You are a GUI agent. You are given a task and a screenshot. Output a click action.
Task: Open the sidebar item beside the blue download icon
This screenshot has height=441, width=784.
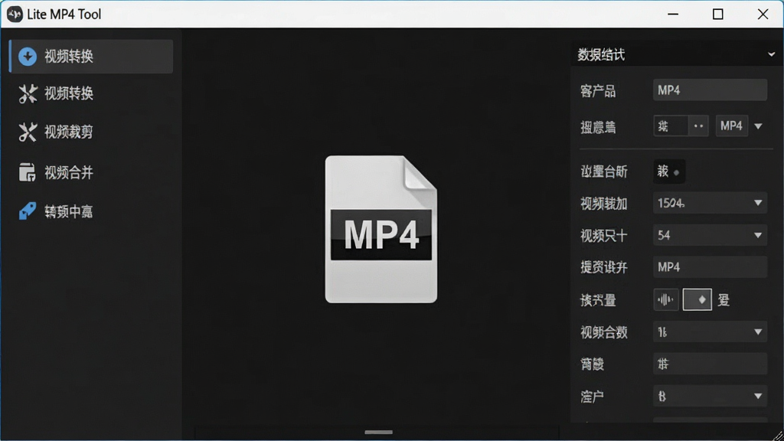[92, 57]
